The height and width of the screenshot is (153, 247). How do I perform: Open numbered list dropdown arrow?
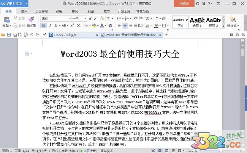130,19
